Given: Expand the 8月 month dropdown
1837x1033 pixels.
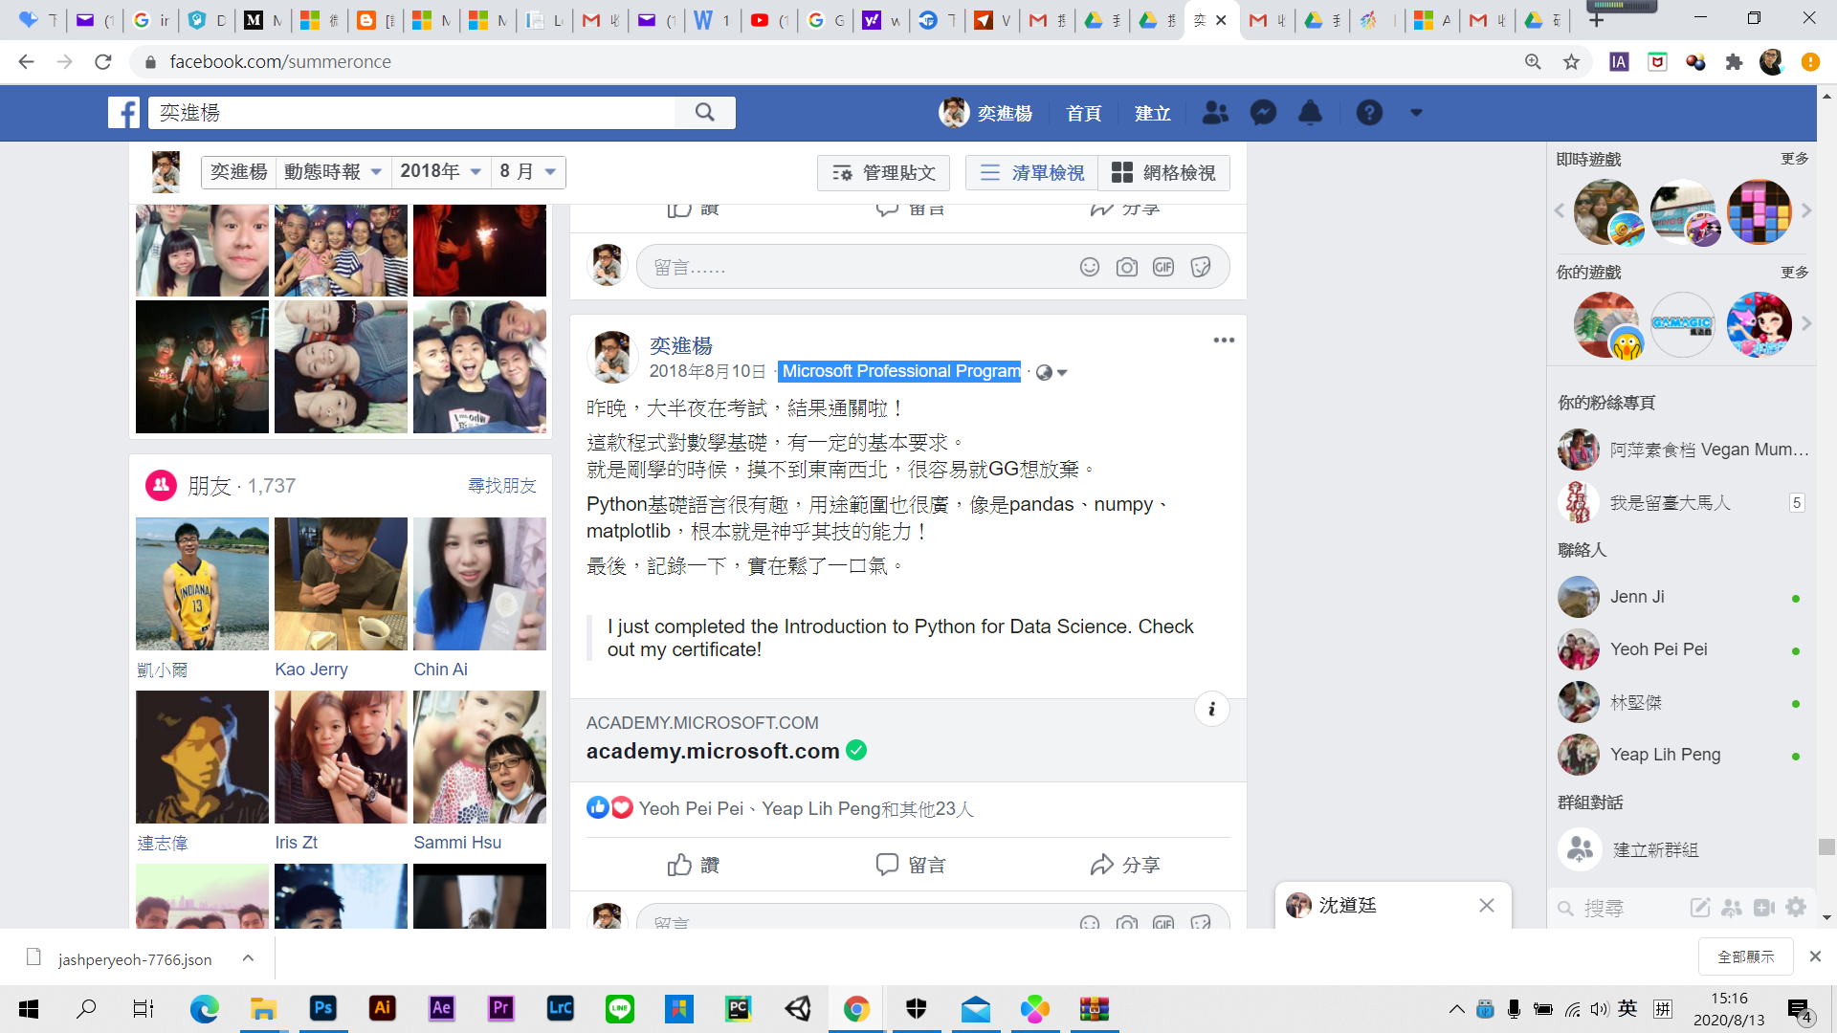Looking at the screenshot, I should (527, 172).
